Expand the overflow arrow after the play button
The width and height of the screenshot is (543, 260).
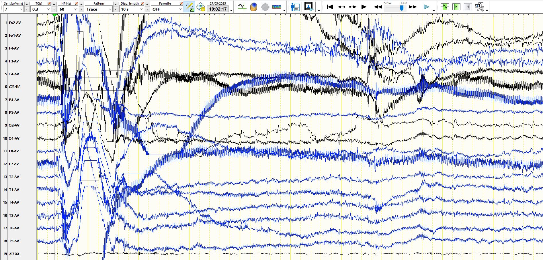coord(434,11)
